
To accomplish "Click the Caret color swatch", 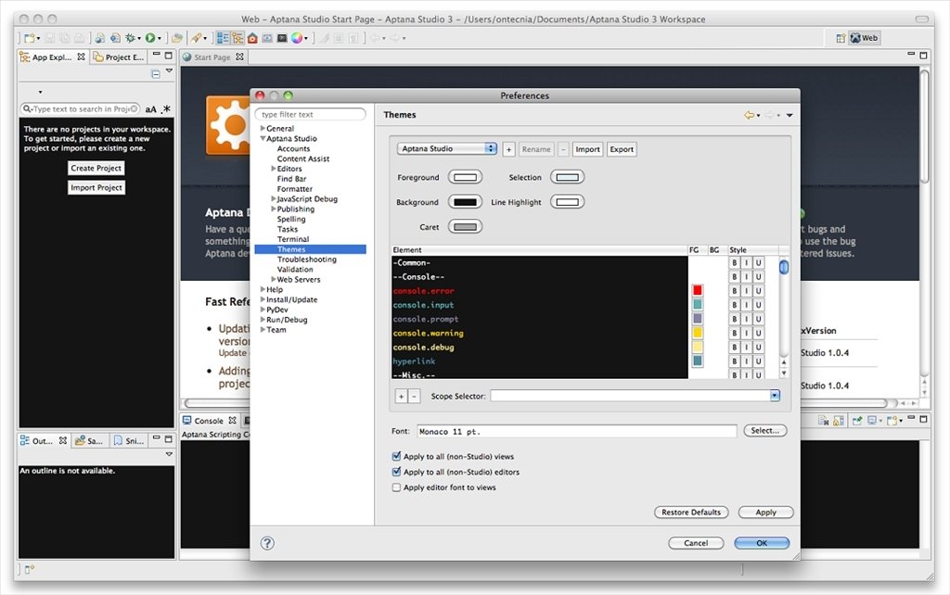I will click(x=466, y=226).
